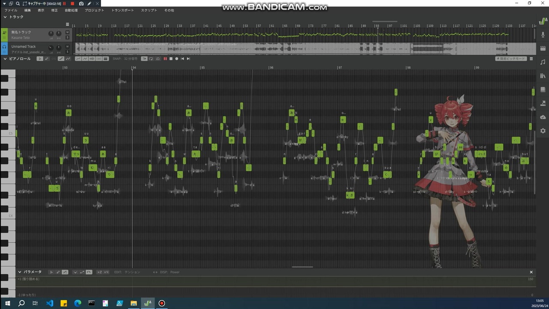The height and width of the screenshot is (309, 549).
Task: Open the スクリプト menu
Action: [x=149, y=10]
